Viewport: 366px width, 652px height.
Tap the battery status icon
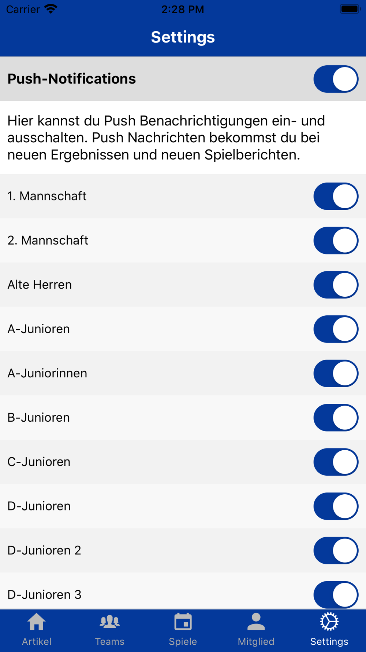(350, 9)
